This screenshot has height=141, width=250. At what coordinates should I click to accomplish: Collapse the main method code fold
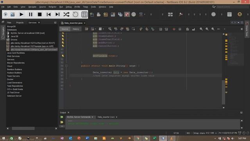point(66,66)
